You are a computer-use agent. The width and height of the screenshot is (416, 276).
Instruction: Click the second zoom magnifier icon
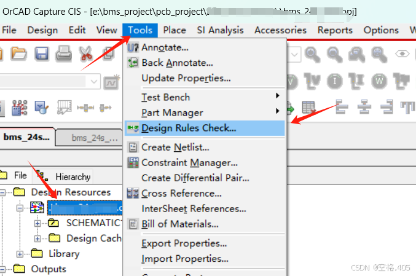(334, 55)
